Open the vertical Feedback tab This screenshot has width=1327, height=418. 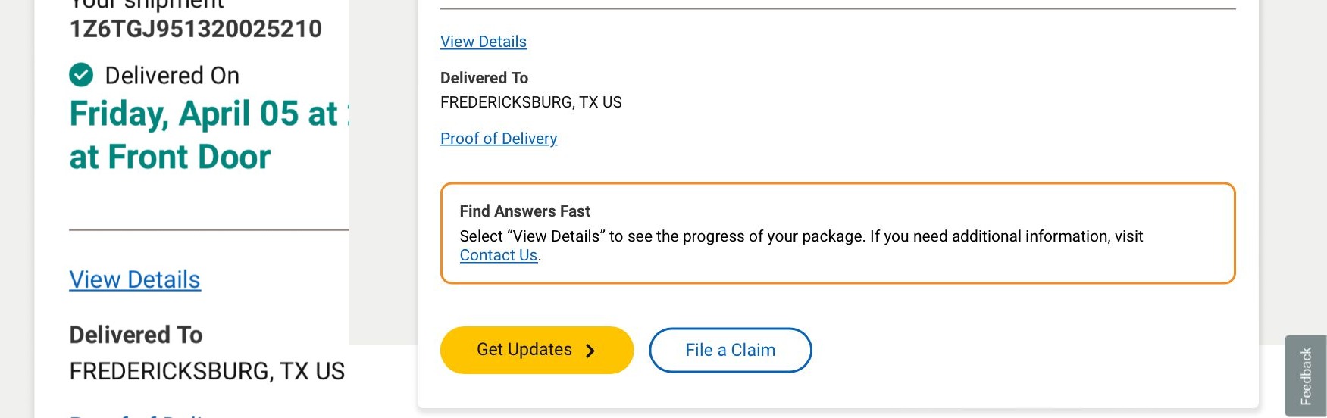click(1306, 376)
